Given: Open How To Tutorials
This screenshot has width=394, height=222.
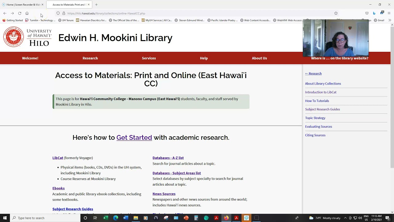Looking at the screenshot, I should click(317, 101).
